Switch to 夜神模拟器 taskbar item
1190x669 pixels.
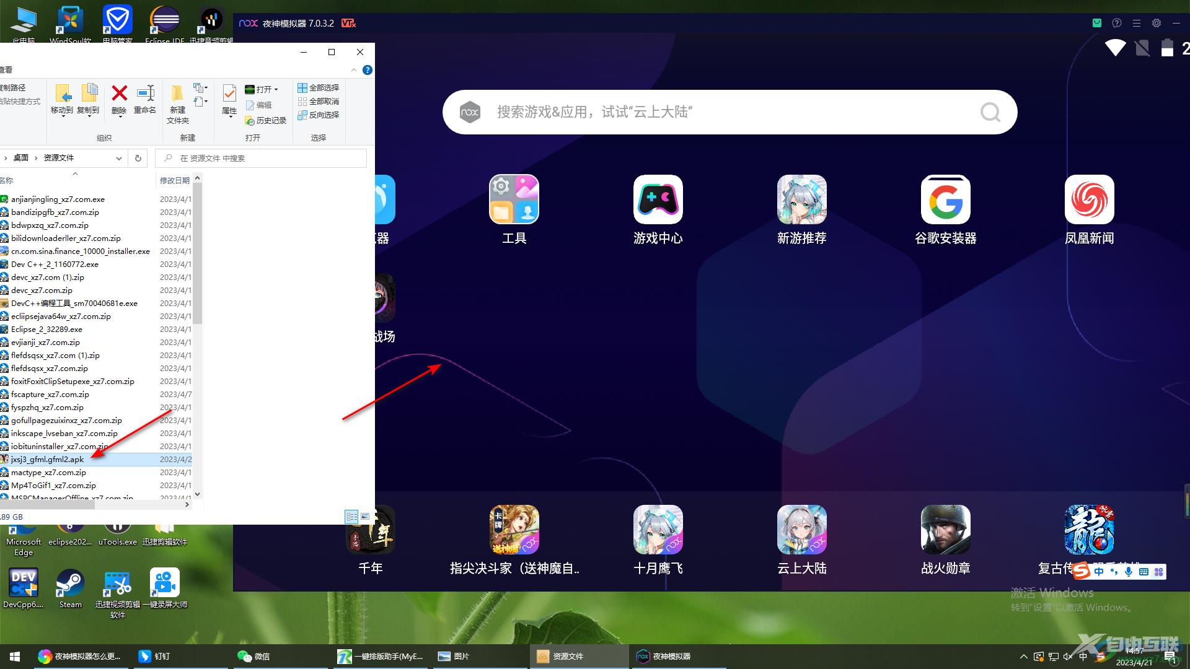[677, 657]
